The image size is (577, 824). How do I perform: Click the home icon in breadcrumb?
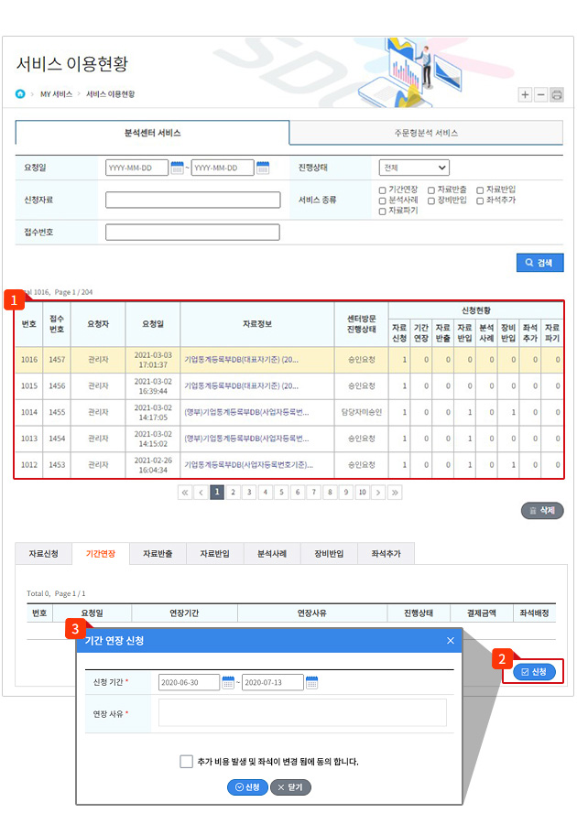[20, 94]
